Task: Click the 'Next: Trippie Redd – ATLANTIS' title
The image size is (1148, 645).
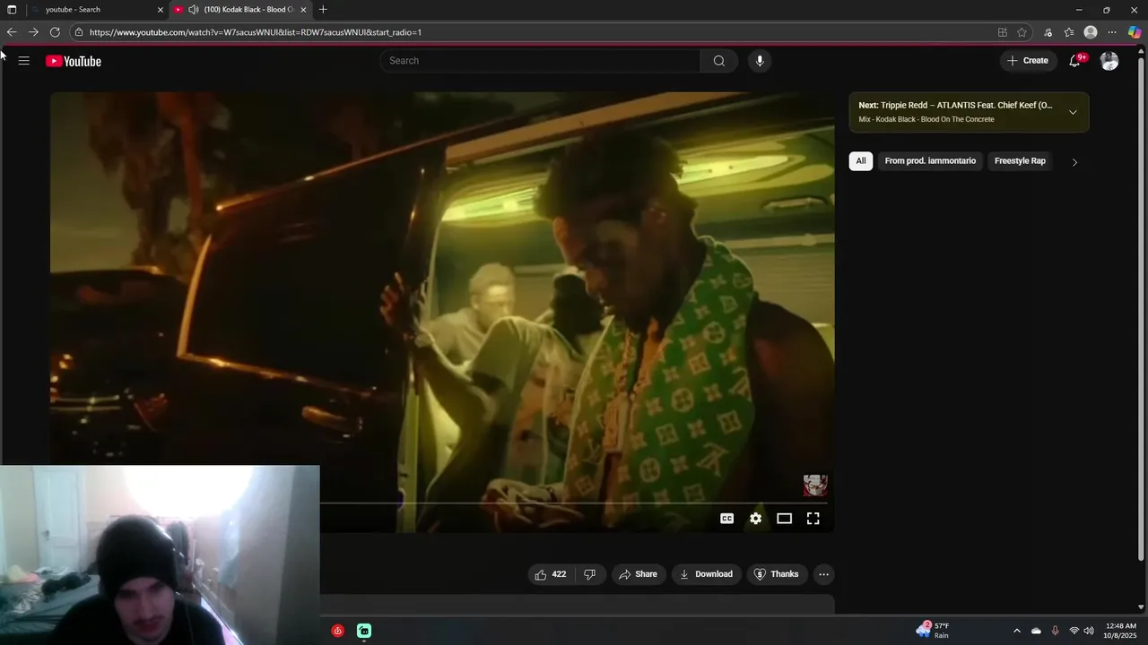Action: tap(955, 105)
